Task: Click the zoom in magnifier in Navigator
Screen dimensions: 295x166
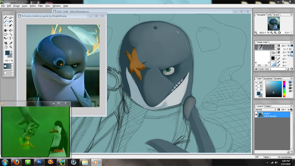Action: click(x=275, y=33)
